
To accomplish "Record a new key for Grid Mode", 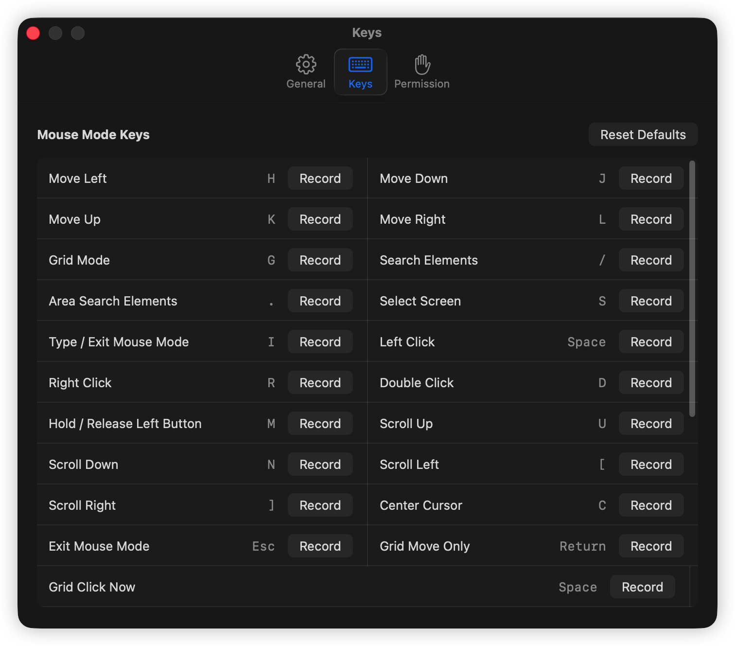I will [x=320, y=260].
